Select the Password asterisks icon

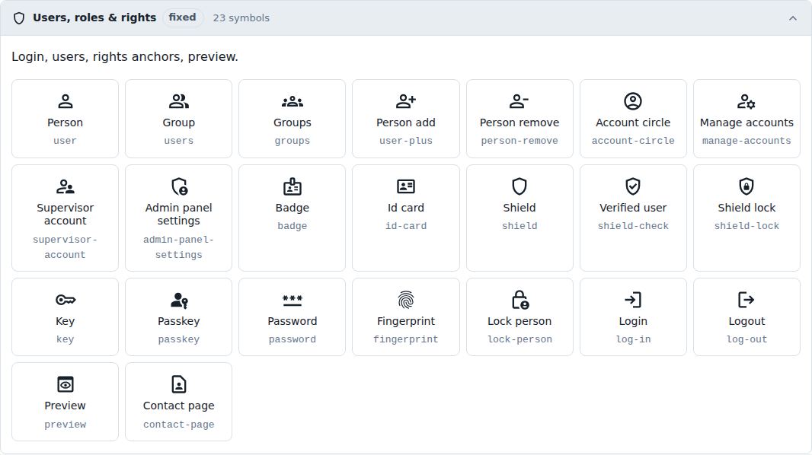pyautogui.click(x=292, y=300)
